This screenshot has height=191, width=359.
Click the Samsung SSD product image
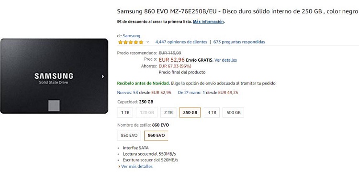[54, 76]
